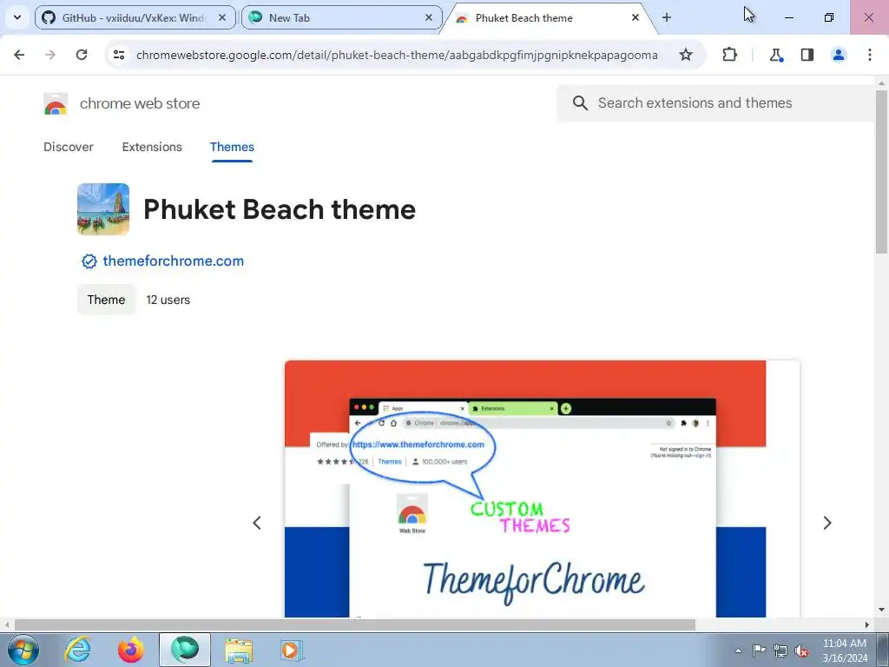Click the Phuket Beach theme heading
The height and width of the screenshot is (667, 889).
(280, 209)
